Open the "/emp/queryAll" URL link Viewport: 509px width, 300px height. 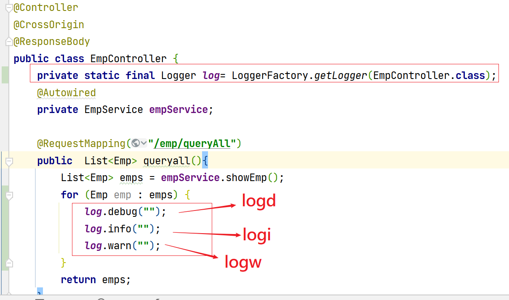point(192,144)
